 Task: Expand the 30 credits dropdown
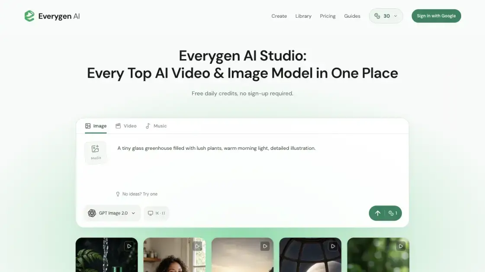click(386, 16)
